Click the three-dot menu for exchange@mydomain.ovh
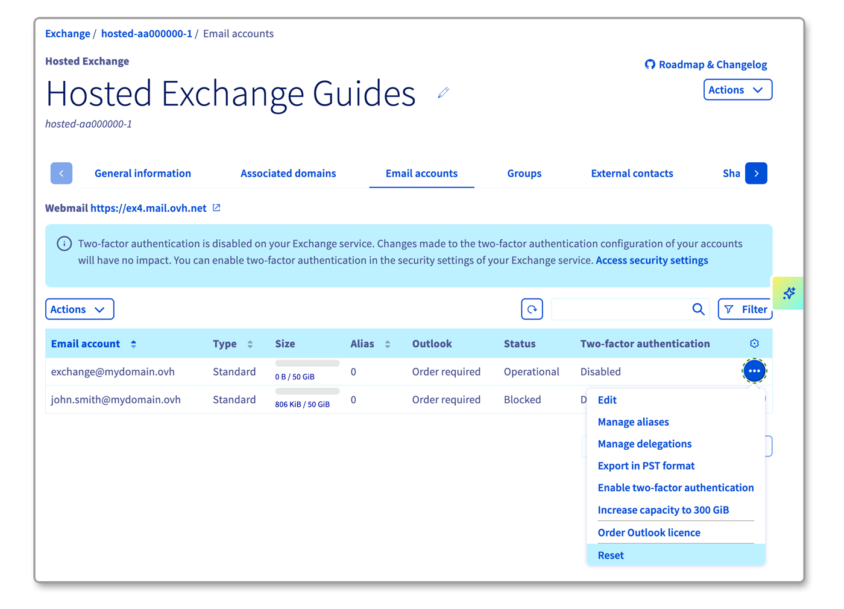 754,371
